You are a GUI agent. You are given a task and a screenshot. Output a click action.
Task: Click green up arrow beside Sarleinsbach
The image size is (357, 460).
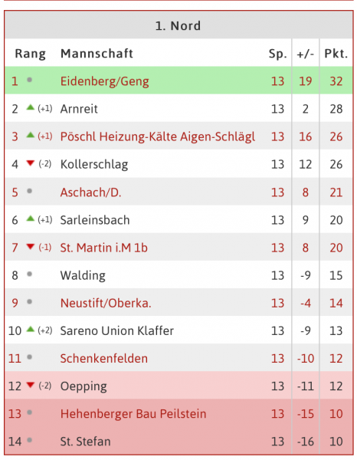pyautogui.click(x=31, y=219)
